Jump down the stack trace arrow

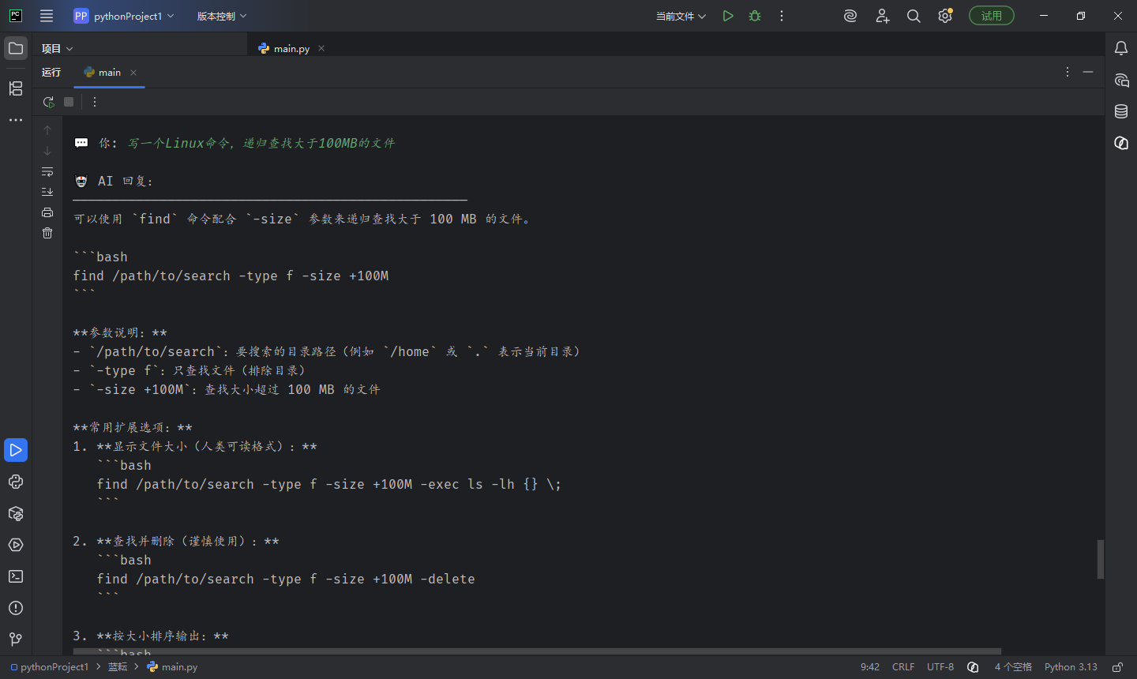click(x=47, y=151)
